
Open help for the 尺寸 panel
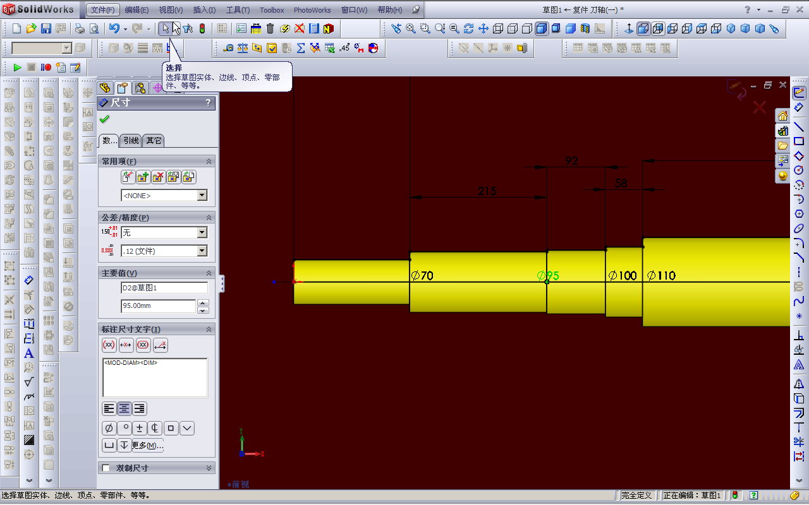[209, 103]
